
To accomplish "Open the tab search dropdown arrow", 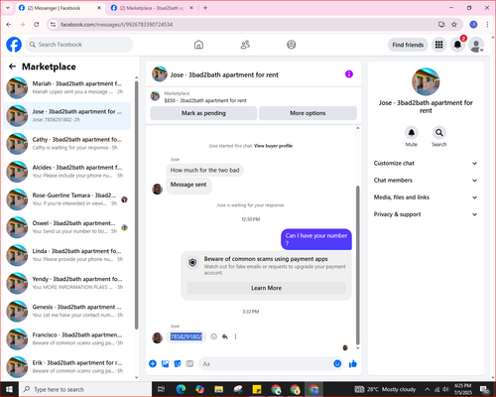I will (x=8, y=8).
